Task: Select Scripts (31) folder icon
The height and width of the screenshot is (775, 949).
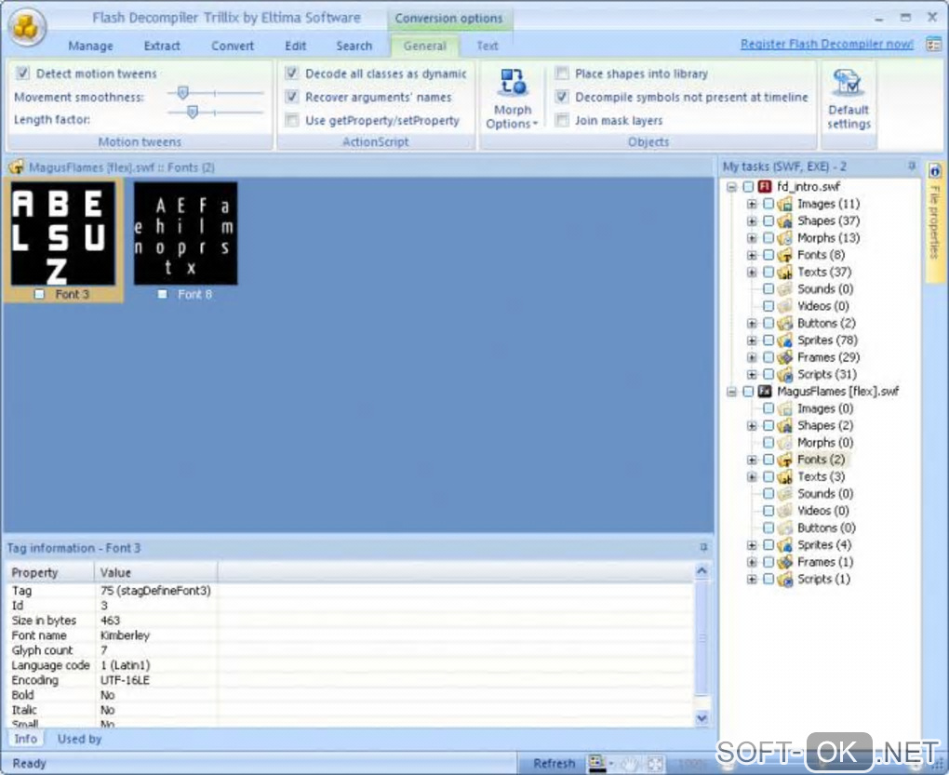Action: click(785, 375)
